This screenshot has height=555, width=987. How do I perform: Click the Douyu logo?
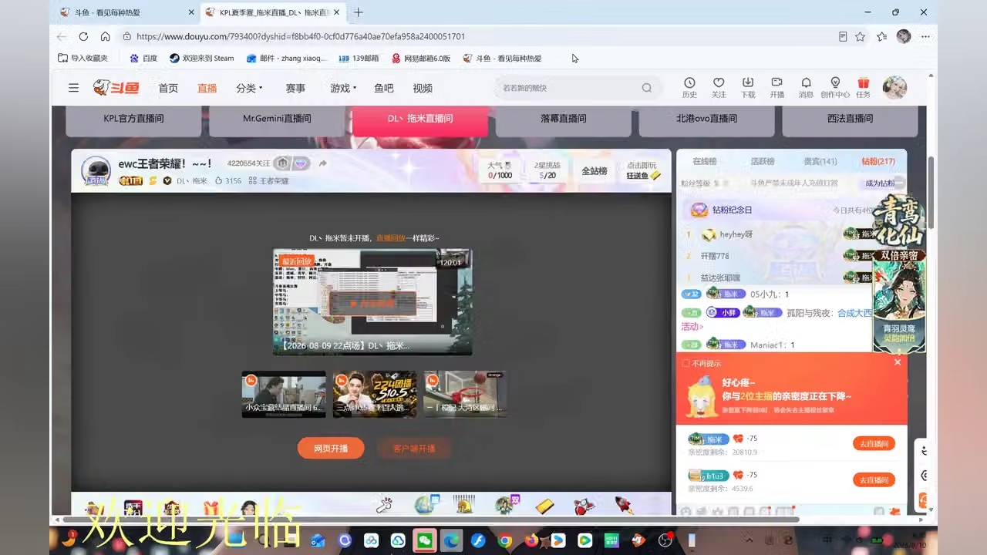click(116, 88)
